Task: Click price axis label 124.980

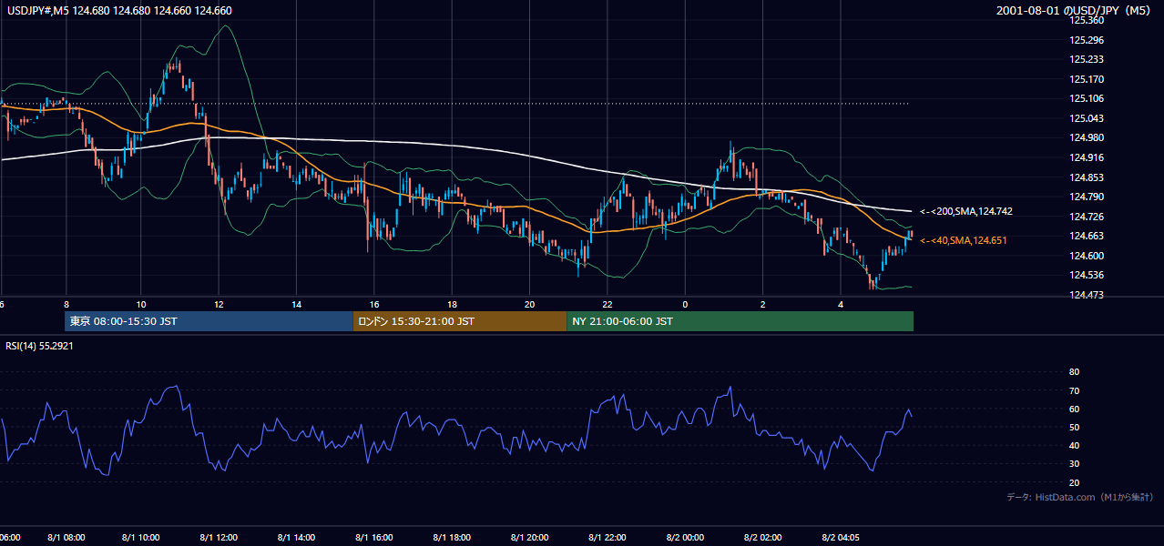Action: pos(1087,138)
